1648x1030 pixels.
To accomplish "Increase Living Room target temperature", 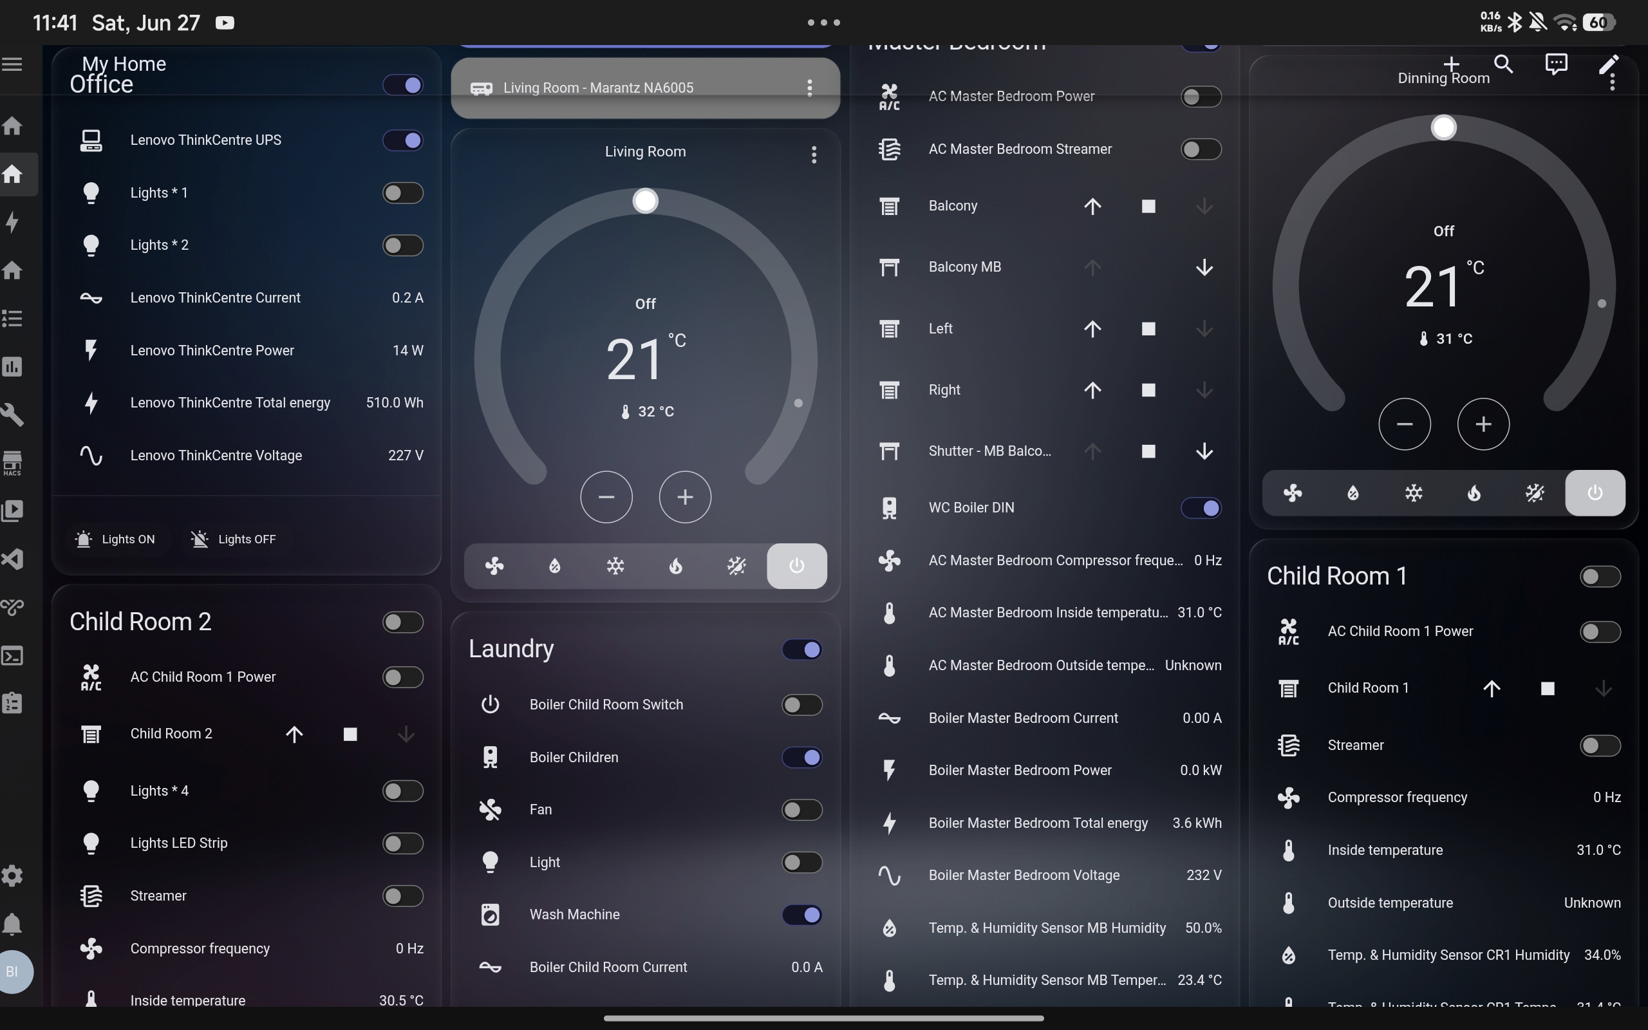I will coord(685,497).
